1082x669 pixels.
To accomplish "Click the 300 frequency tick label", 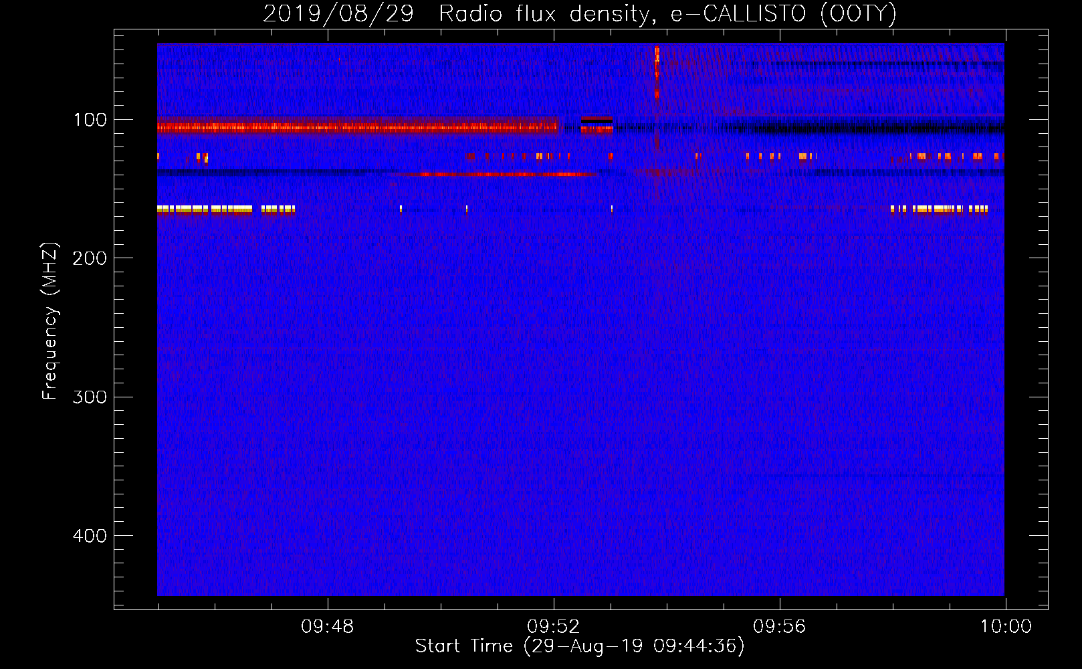I will [x=90, y=397].
